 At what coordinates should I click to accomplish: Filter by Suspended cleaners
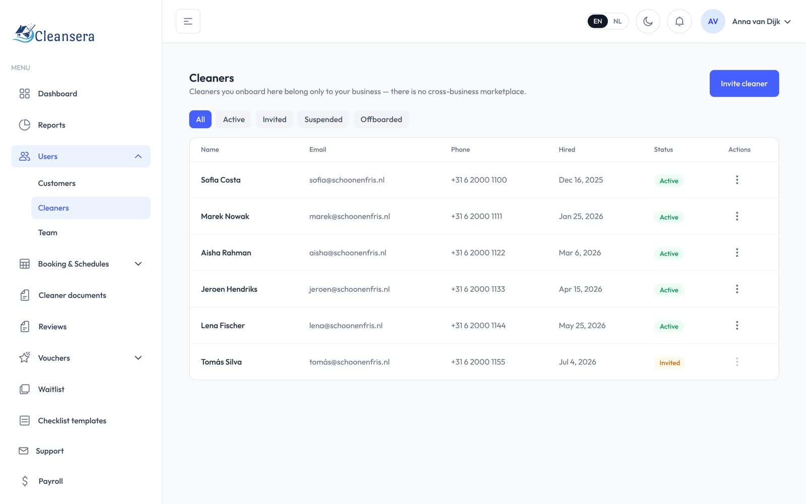[323, 119]
